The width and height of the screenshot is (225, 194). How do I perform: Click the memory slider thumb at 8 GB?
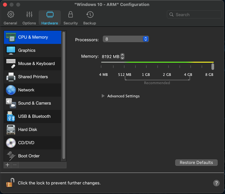tap(213, 67)
